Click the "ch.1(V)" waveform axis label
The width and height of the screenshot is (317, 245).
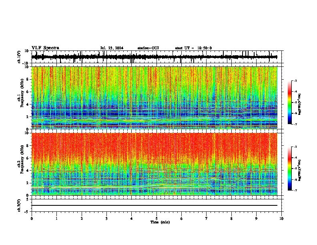click(x=20, y=57)
